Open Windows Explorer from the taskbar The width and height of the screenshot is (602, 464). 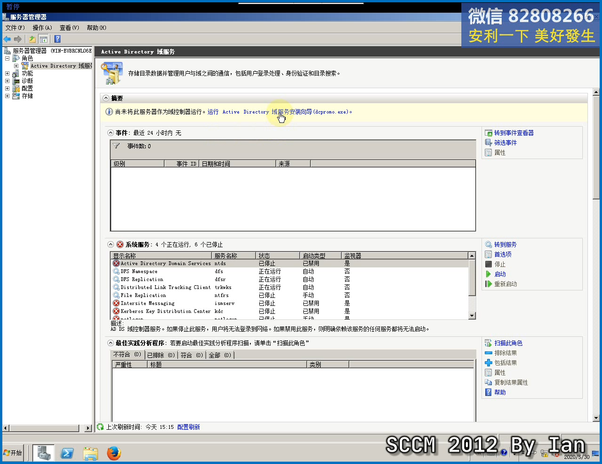(90, 453)
